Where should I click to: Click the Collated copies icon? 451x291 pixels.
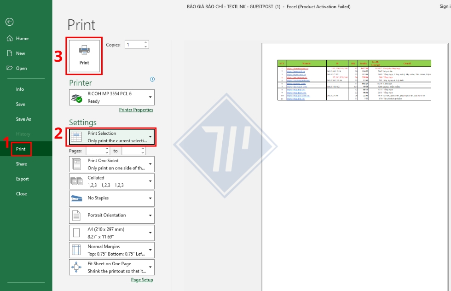coord(76,181)
